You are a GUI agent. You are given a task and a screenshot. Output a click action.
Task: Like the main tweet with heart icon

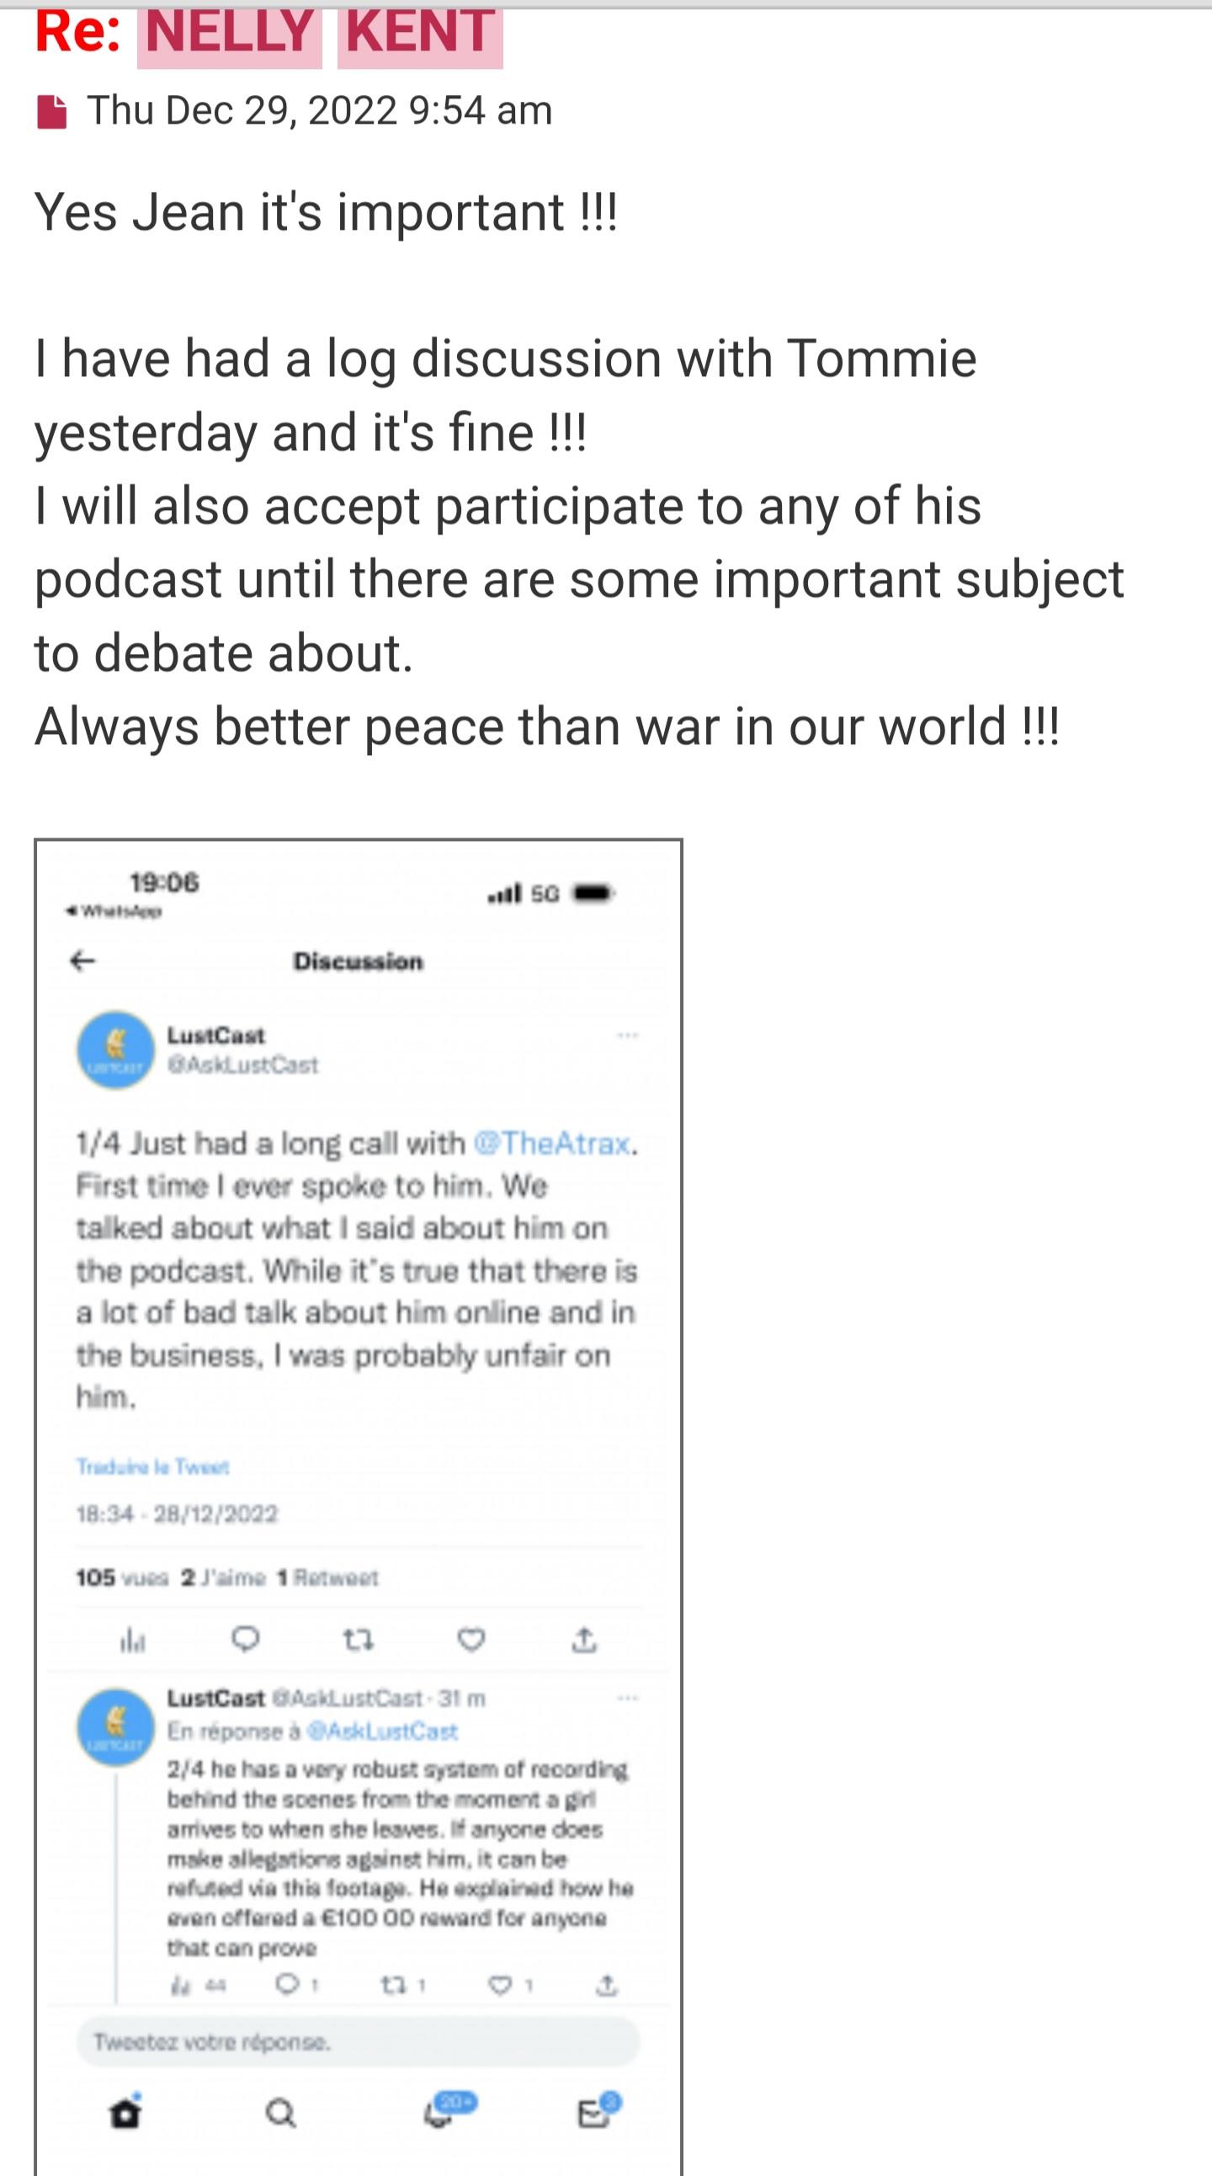coord(470,1640)
